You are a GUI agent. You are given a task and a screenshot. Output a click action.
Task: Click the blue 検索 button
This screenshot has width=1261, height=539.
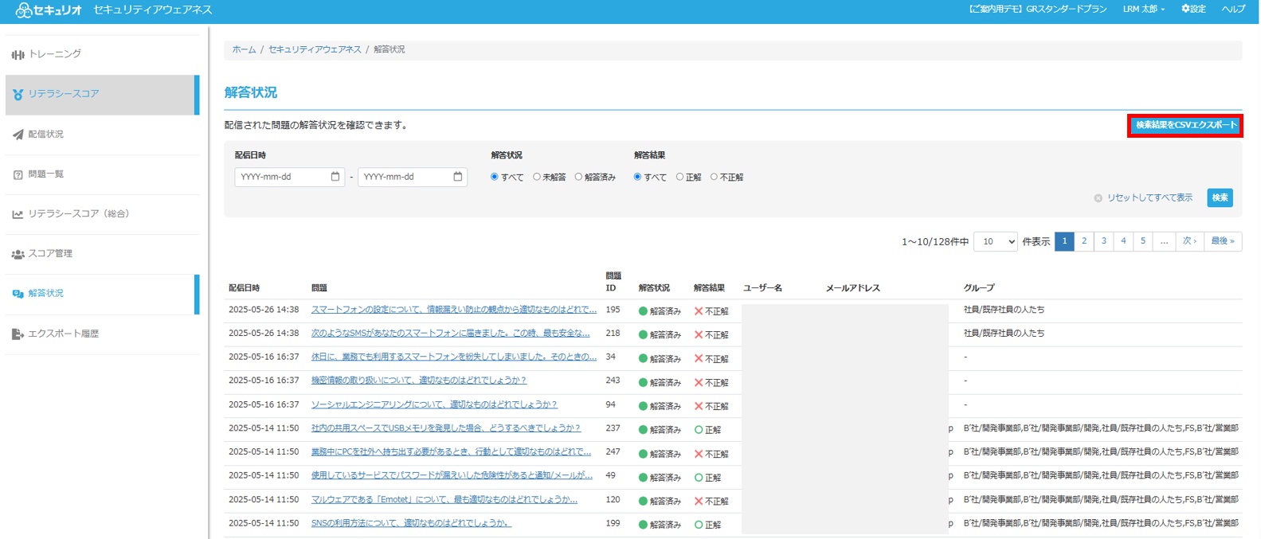1220,197
